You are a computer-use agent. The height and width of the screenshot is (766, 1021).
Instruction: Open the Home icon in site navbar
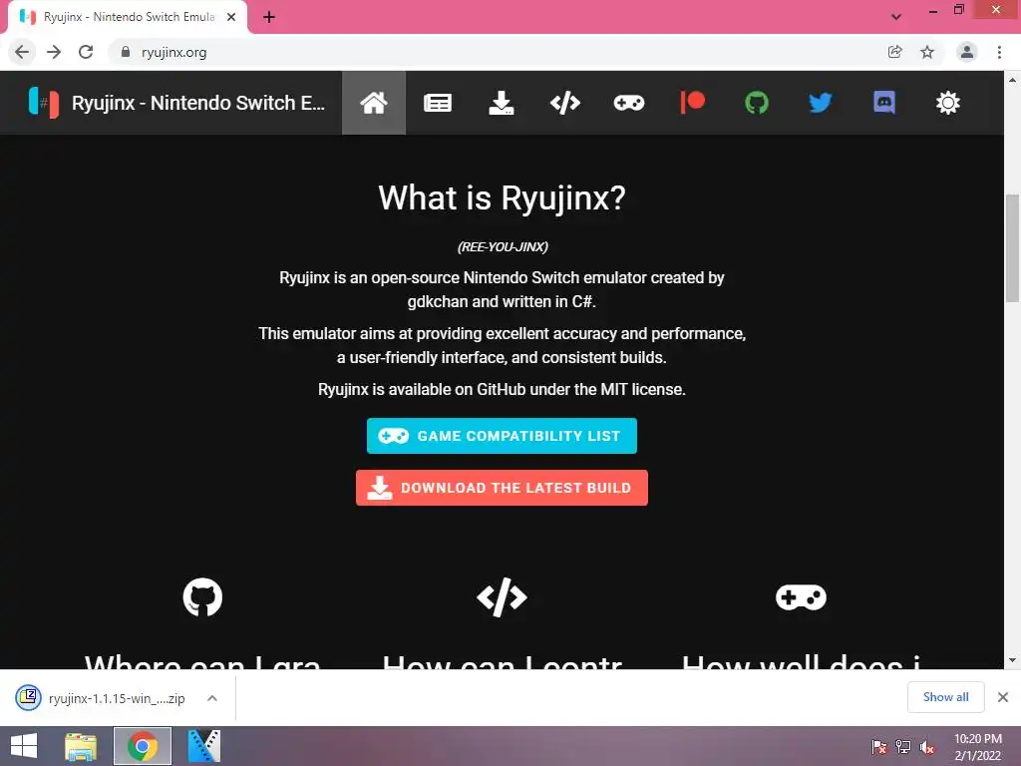(374, 103)
